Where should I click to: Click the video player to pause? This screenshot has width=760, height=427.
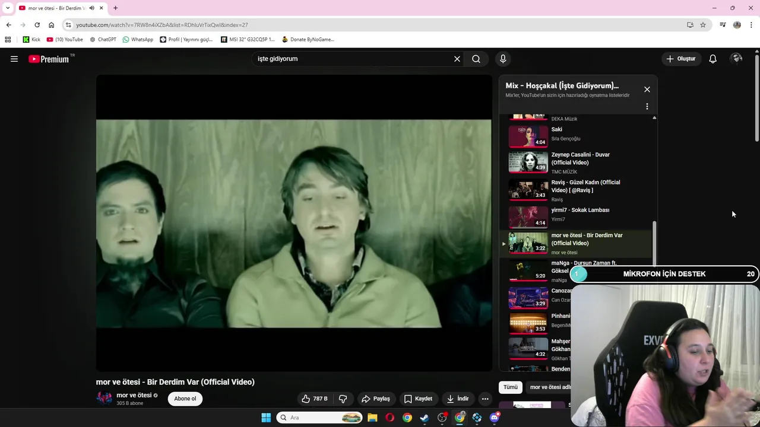[294, 223]
